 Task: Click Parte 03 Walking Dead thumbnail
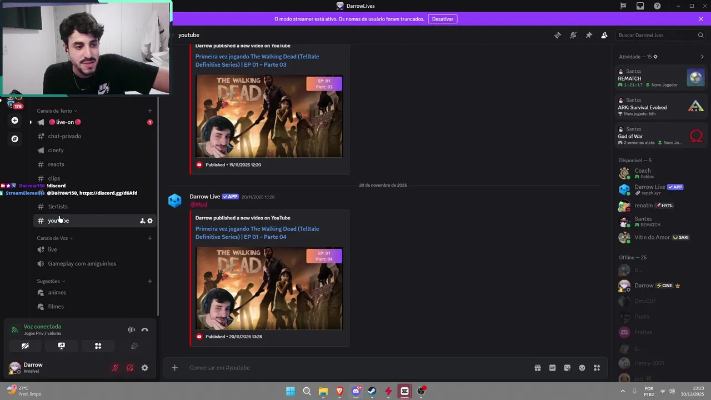[269, 116]
